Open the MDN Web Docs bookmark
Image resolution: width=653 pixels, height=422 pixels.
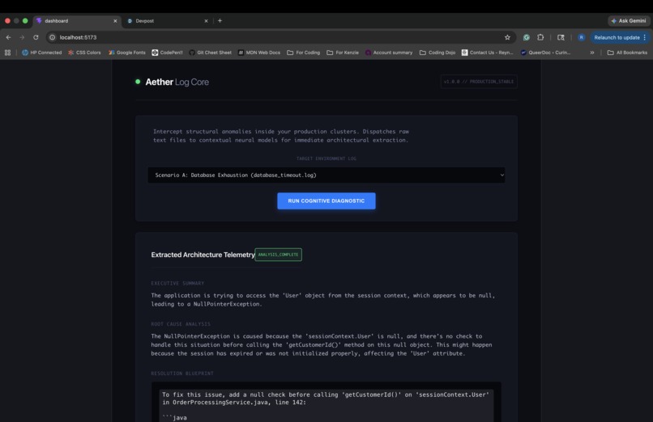click(259, 53)
